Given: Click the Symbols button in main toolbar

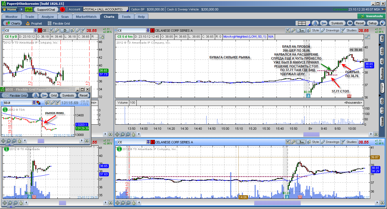Looking at the screenshot, I should pos(337,23).
